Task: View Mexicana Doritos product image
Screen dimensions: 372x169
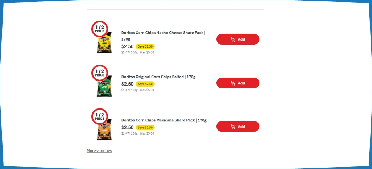Action: (104, 132)
